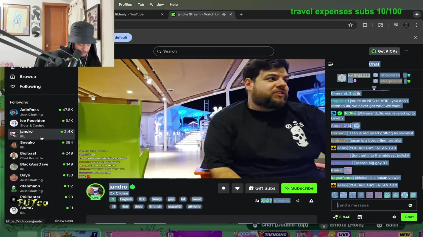Viewport: 423px width, 237px height.
Task: Open the Following link in sidebar
Action: coord(30,87)
